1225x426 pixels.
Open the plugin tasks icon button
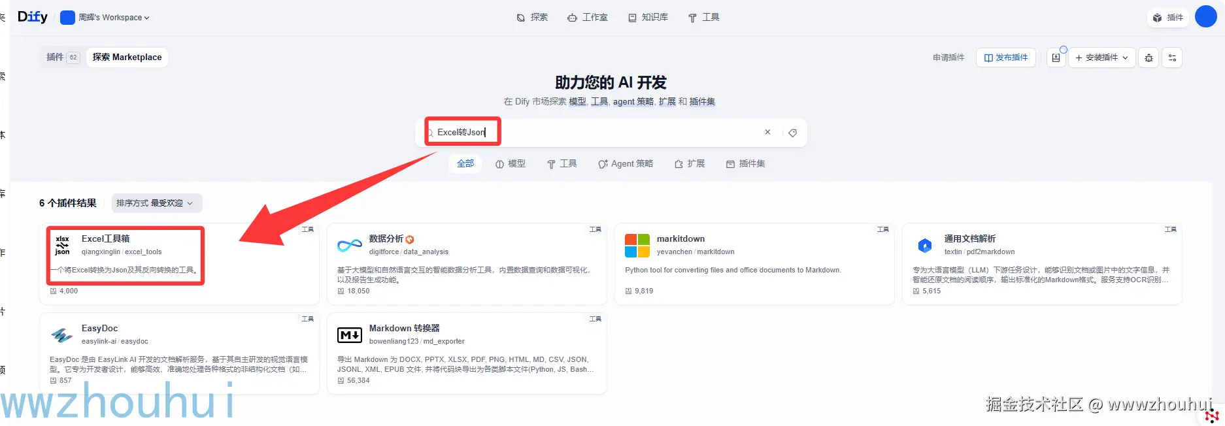tap(1056, 57)
